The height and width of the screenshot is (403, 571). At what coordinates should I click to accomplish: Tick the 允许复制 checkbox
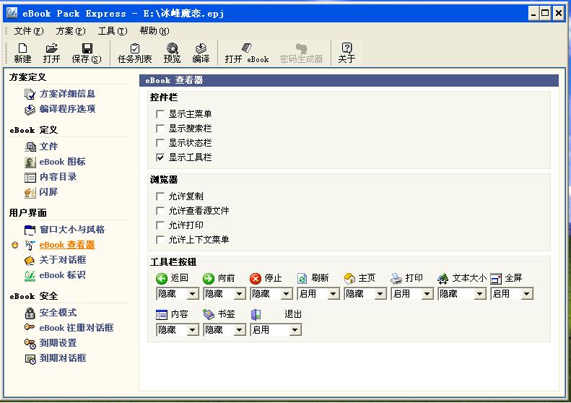coord(160,196)
